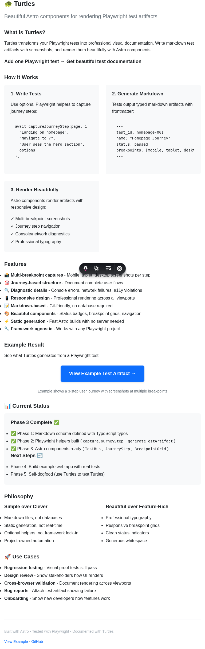Open dev toolbar settings gear
This screenshot has height=649, width=205.
120,268
